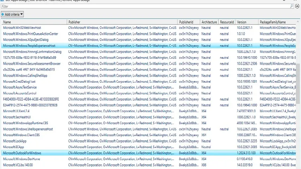
Task: Click Microsoft.LockApp_cw5n1h2 package family cell
Action: click(278, 141)
